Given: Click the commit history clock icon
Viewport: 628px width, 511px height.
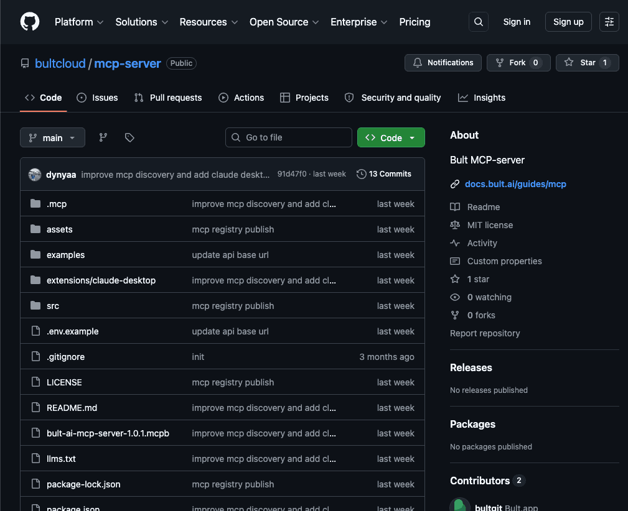Looking at the screenshot, I should pos(361,174).
